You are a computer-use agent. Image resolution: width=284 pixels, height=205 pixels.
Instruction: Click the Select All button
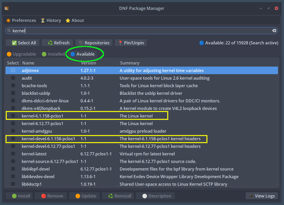[24, 43]
